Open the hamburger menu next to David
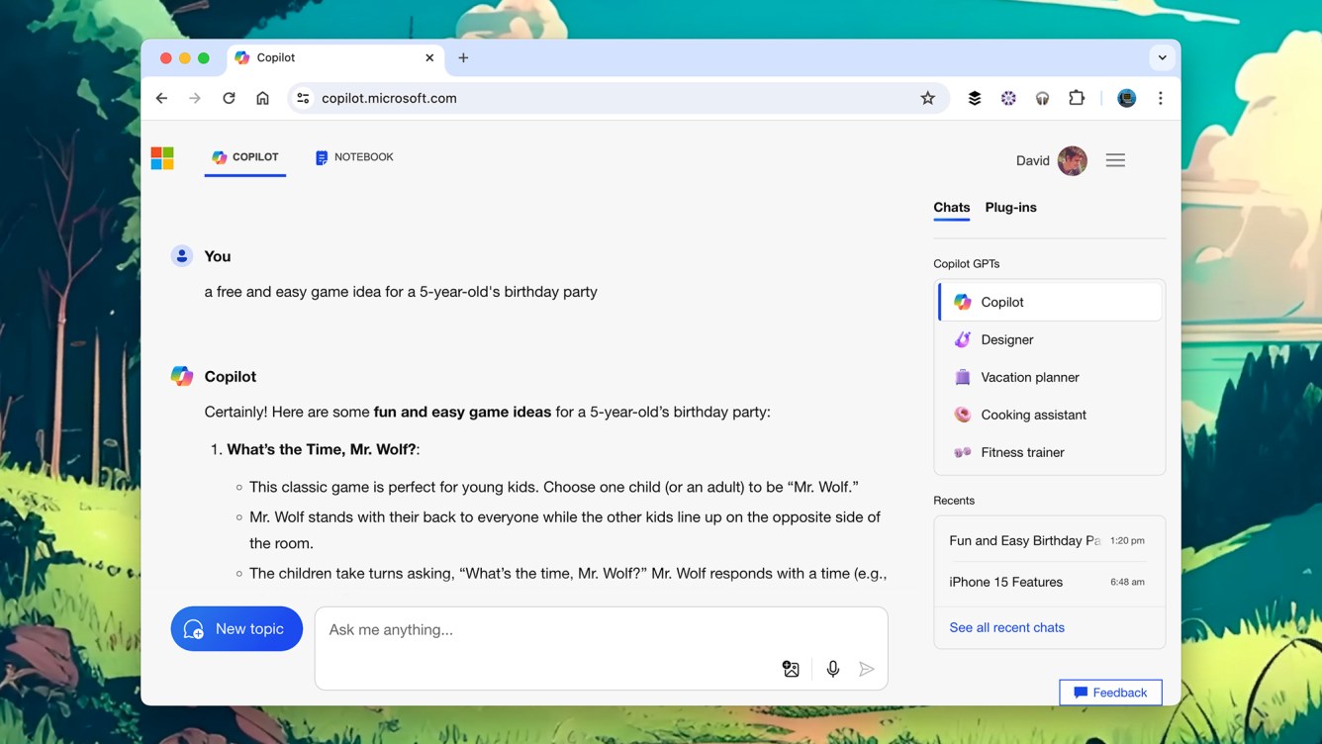The width and height of the screenshot is (1322, 744). [1115, 160]
